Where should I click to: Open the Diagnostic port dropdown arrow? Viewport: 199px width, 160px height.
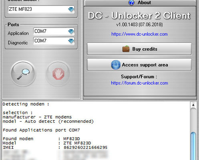[71, 41]
